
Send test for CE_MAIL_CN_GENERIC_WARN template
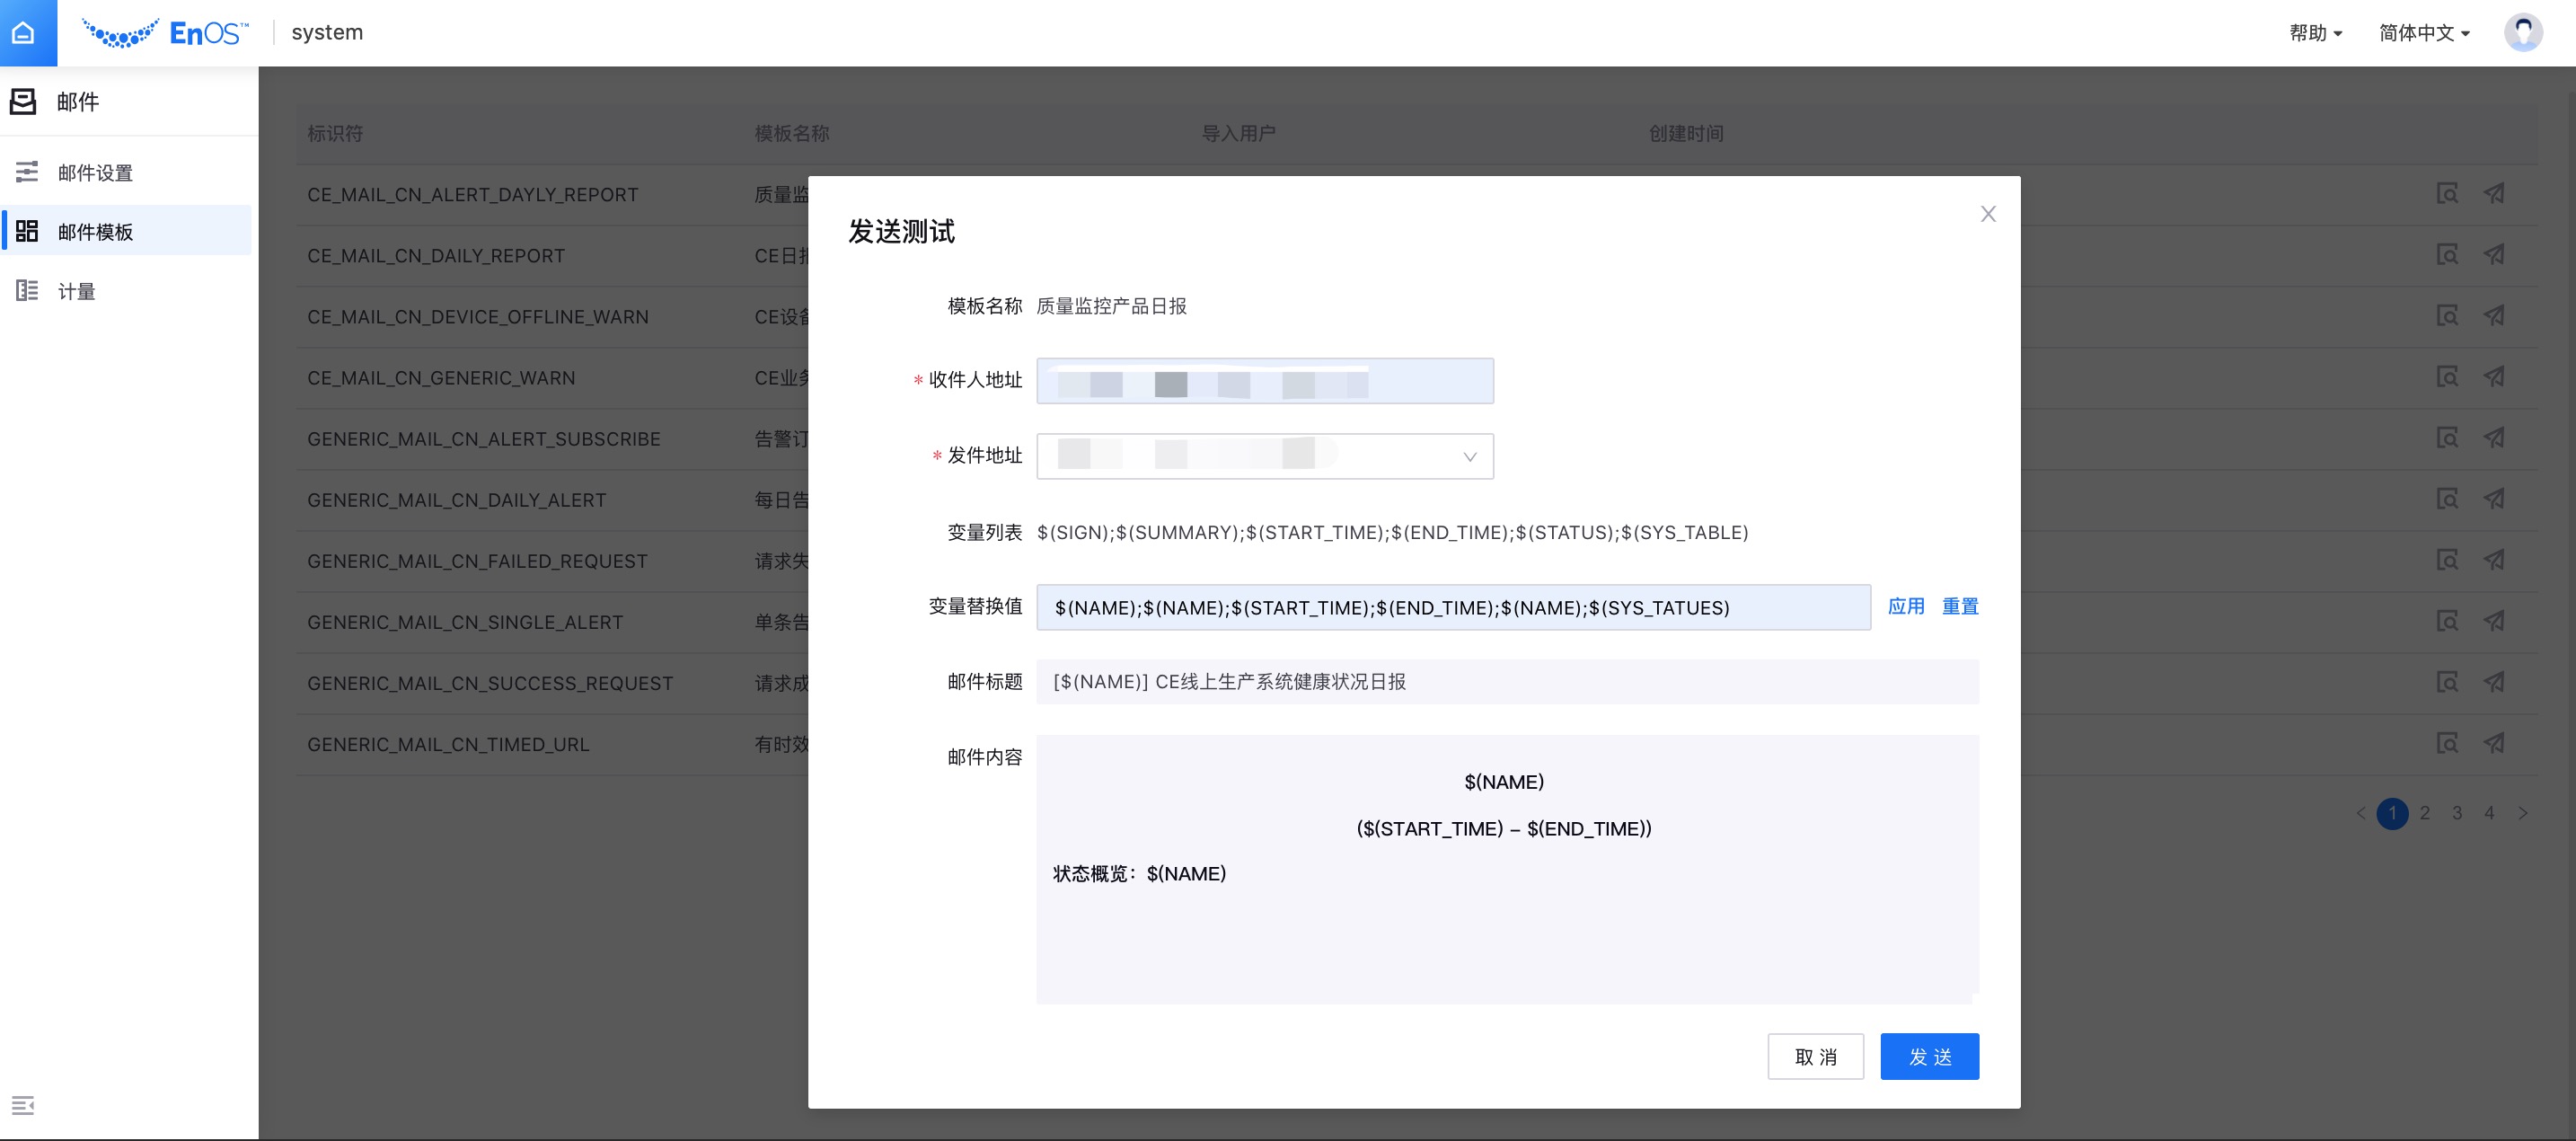pyautogui.click(x=2493, y=377)
